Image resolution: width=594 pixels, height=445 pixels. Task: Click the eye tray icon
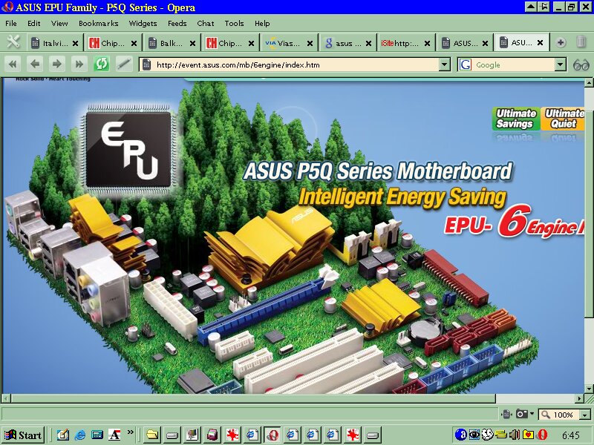click(x=474, y=435)
